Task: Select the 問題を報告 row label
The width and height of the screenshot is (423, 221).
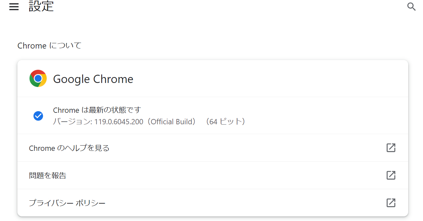Action: click(48, 176)
